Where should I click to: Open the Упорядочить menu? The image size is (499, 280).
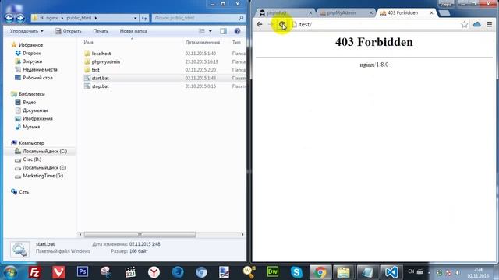[x=27, y=31]
